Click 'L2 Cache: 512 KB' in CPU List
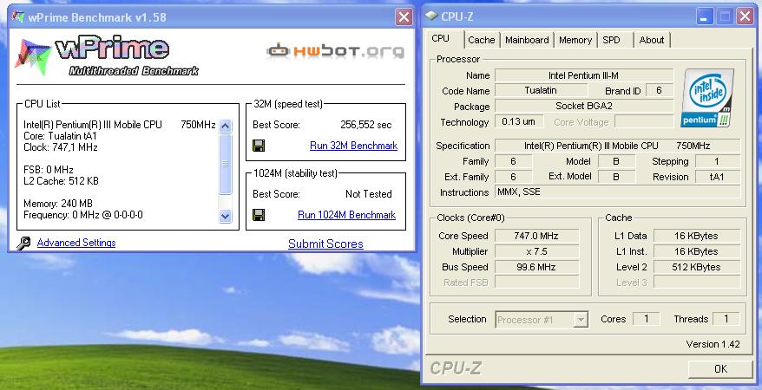Viewport: 762px width, 390px height. (x=61, y=181)
